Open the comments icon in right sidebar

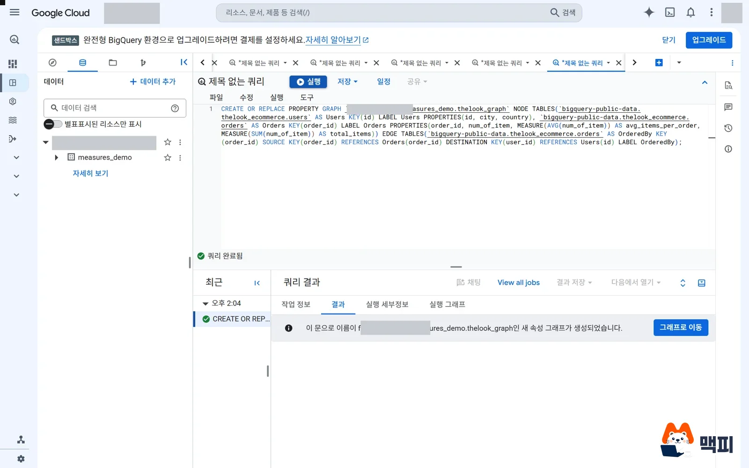tap(728, 107)
